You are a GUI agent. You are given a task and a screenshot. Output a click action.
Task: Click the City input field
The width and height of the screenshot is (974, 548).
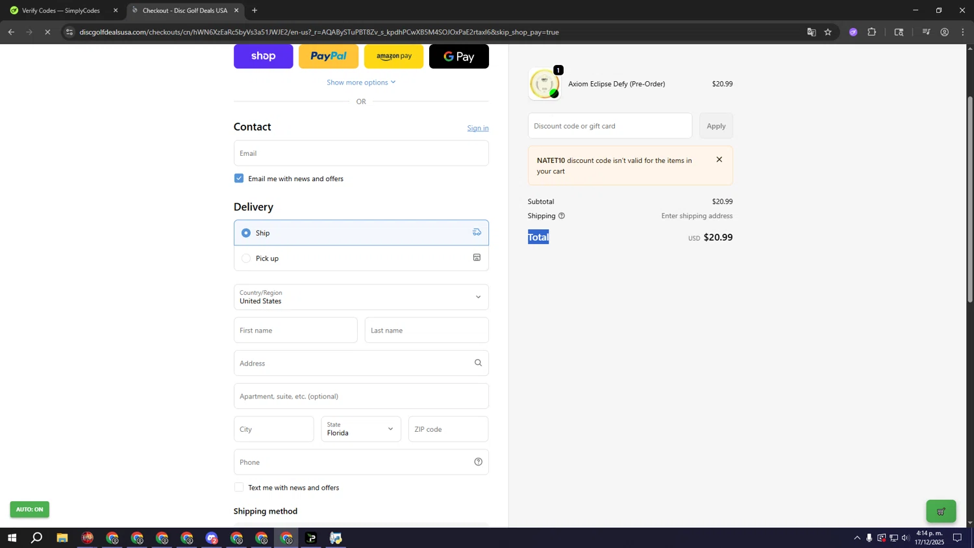273,429
